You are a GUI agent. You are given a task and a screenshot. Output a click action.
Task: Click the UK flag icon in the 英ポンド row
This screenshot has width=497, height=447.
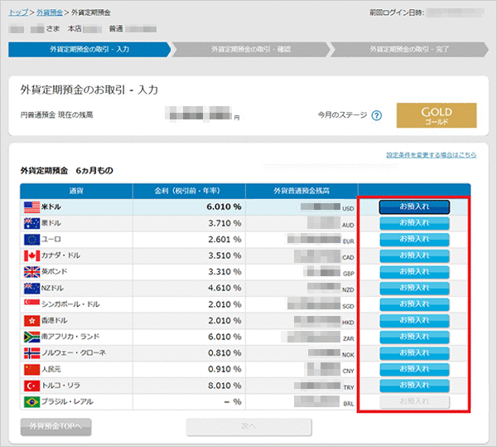point(31,272)
